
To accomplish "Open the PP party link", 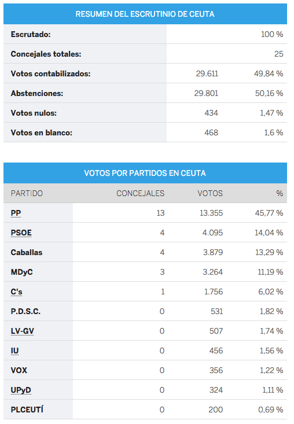I will click(x=16, y=213).
